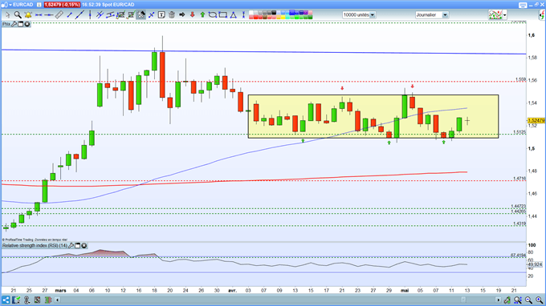Open Prix panel settings wrench

[x=14, y=24]
